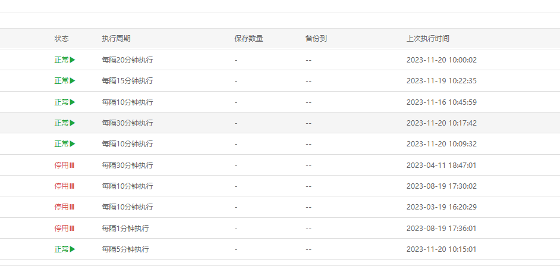Select the 每隔5分钟执行 cycle cell
Image resolution: width=560 pixels, height=275 pixels.
coord(125,249)
